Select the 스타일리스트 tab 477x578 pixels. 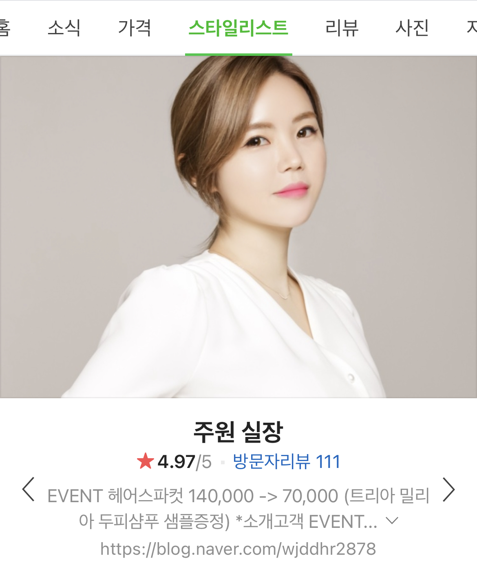point(238,28)
